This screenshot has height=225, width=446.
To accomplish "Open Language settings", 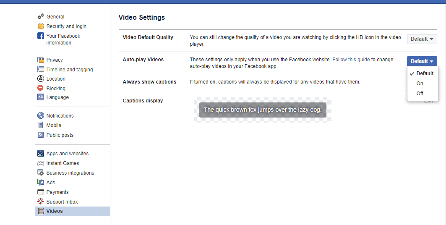I will pyautogui.click(x=57, y=97).
